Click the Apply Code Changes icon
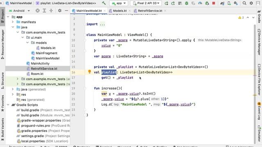The width and height of the screenshot is (262, 147). click(180, 3)
